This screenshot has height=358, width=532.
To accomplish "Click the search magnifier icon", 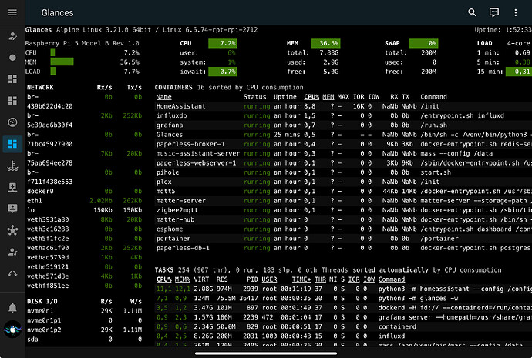I will click(x=472, y=13).
